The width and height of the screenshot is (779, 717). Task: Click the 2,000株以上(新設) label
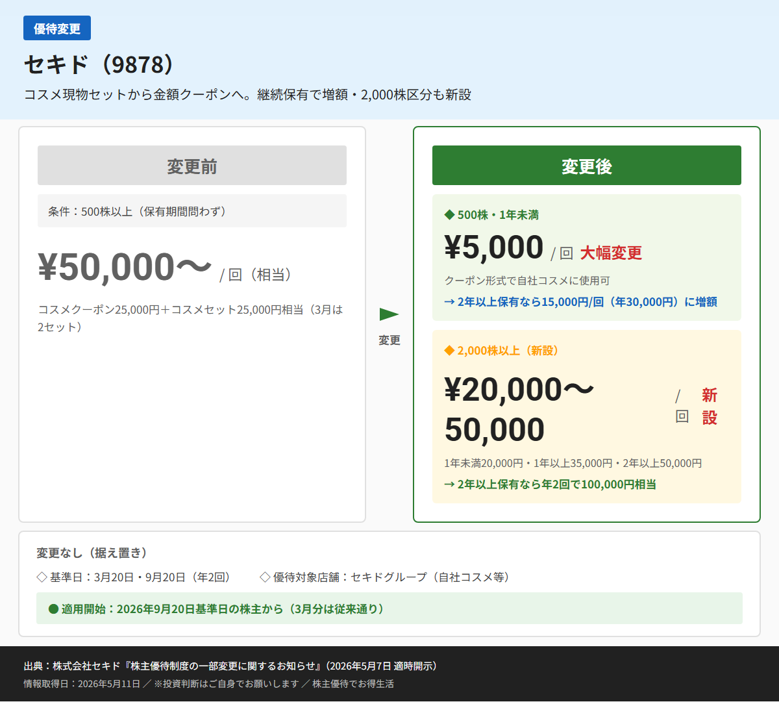pyautogui.click(x=508, y=351)
